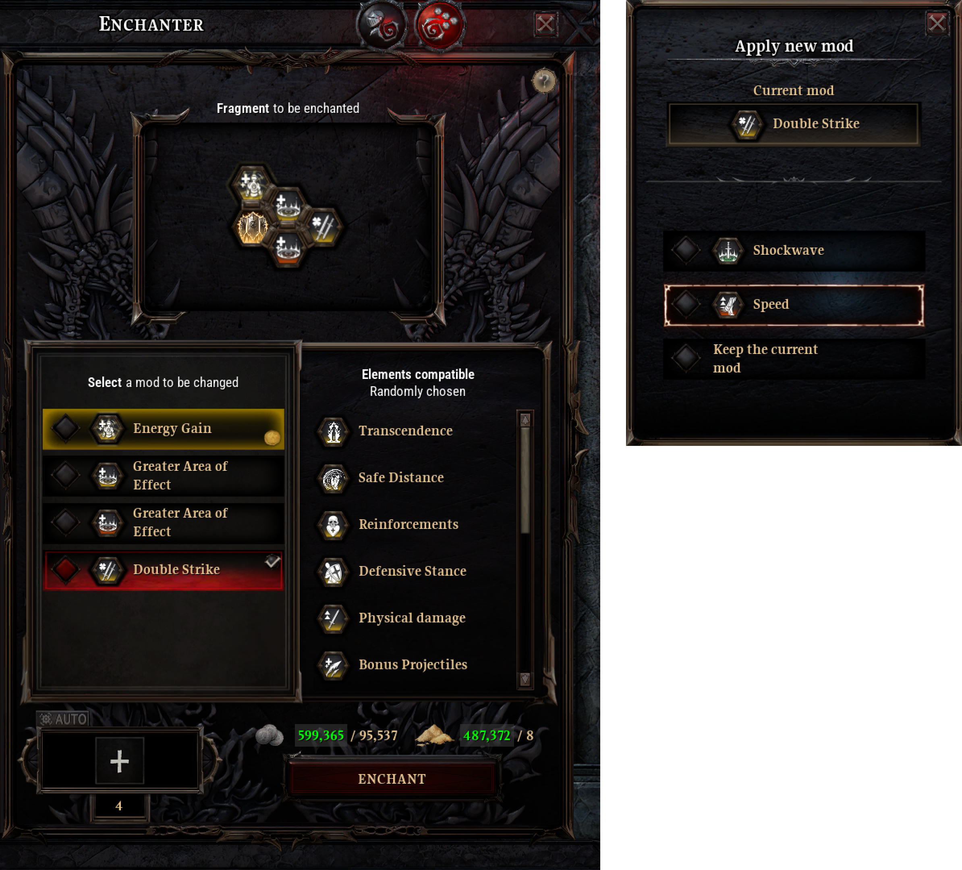This screenshot has height=870, width=962.
Task: Click the help question mark icon
Action: pyautogui.click(x=544, y=81)
